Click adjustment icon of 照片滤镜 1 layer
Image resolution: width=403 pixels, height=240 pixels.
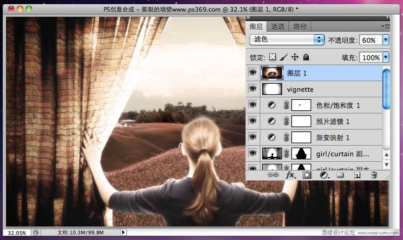tap(272, 121)
